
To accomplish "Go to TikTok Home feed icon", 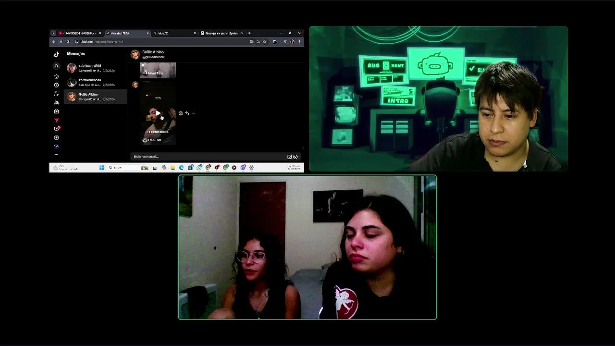I will point(56,76).
